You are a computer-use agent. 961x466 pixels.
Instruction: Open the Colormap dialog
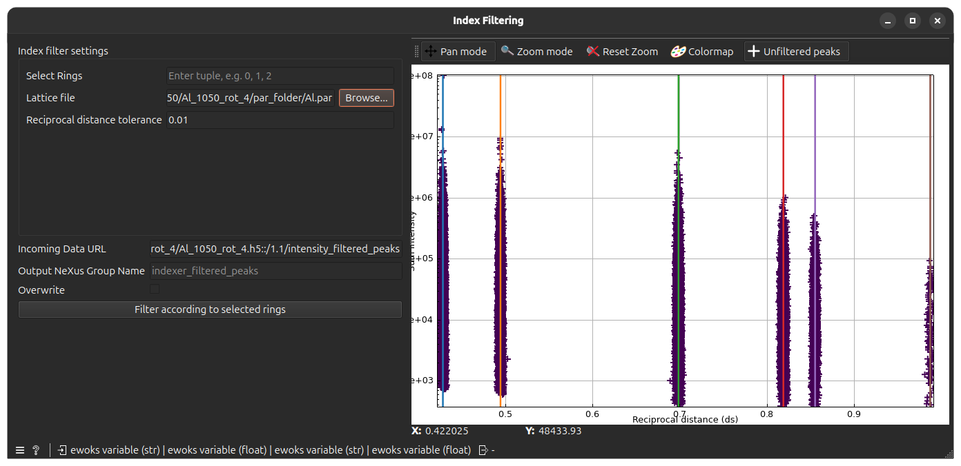(702, 52)
